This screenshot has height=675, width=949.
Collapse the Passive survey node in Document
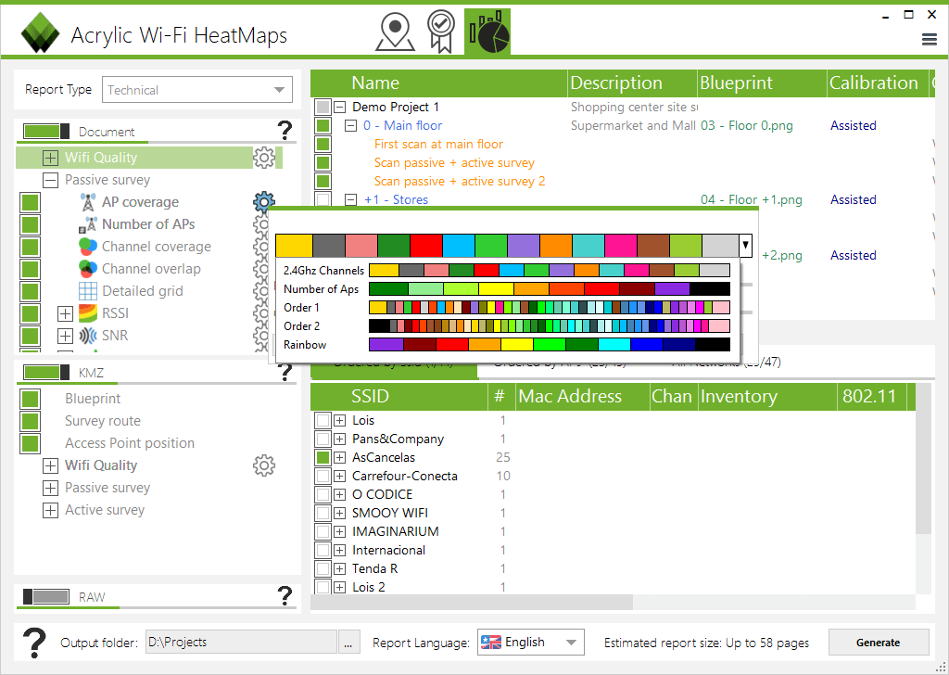coord(51,180)
